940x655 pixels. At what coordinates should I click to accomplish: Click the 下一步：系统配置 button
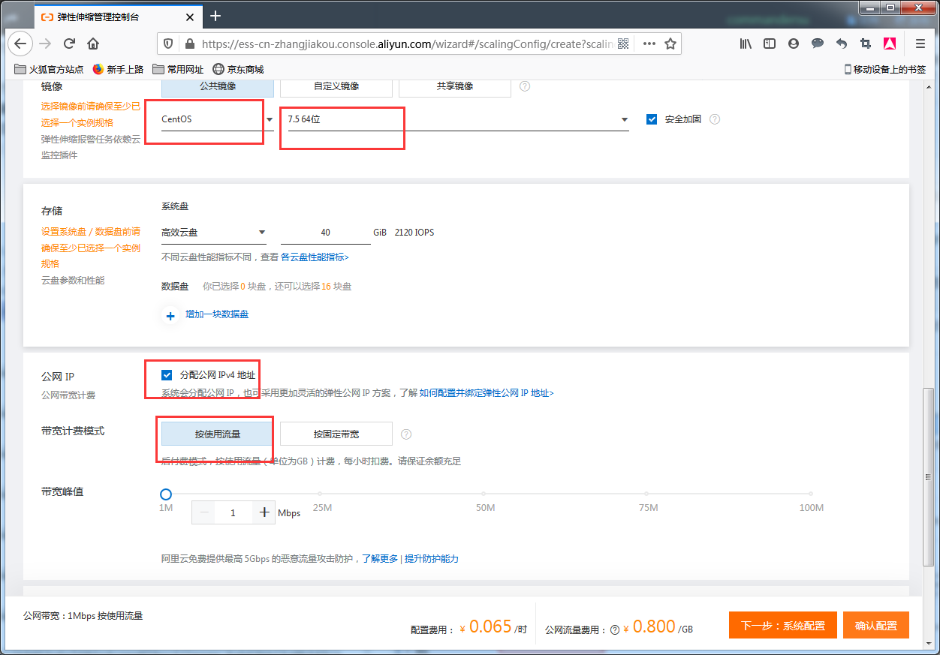(782, 625)
